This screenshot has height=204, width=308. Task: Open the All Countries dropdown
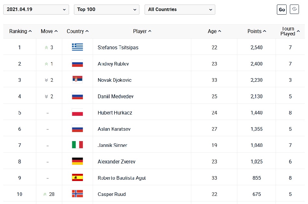coord(180,9)
